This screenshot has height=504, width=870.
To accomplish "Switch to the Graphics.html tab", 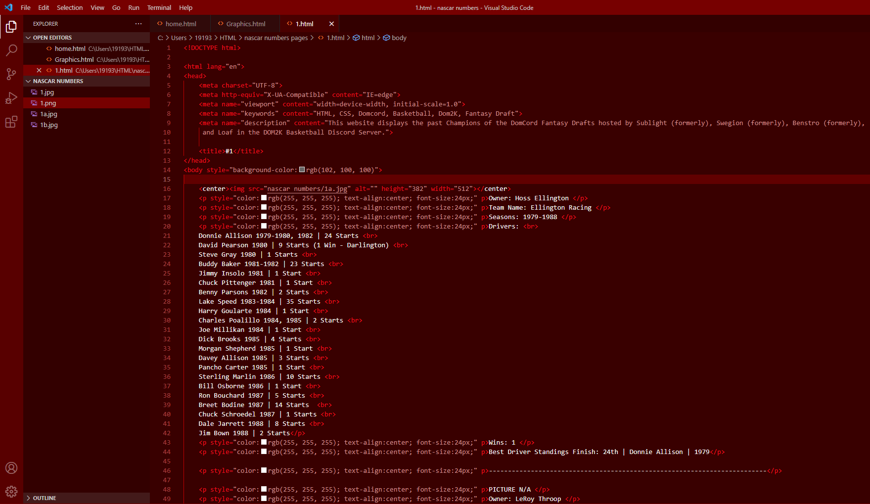I will tap(245, 24).
